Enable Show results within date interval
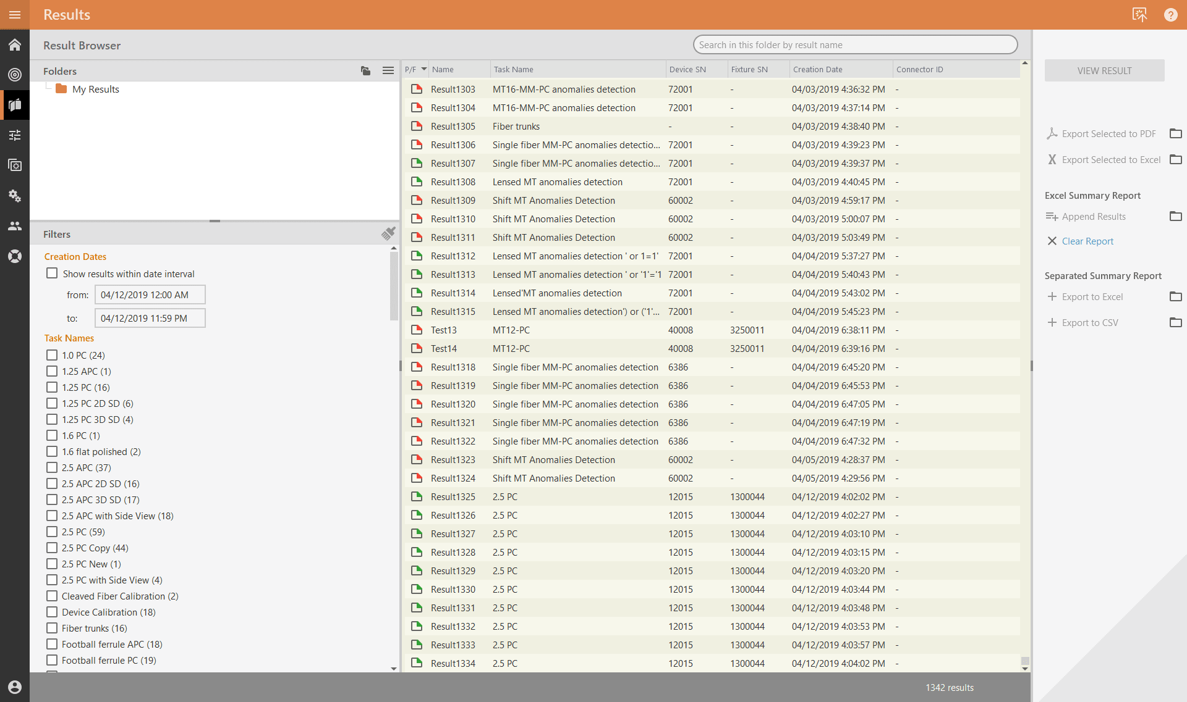Screen dimensions: 1187x702 click(52, 274)
